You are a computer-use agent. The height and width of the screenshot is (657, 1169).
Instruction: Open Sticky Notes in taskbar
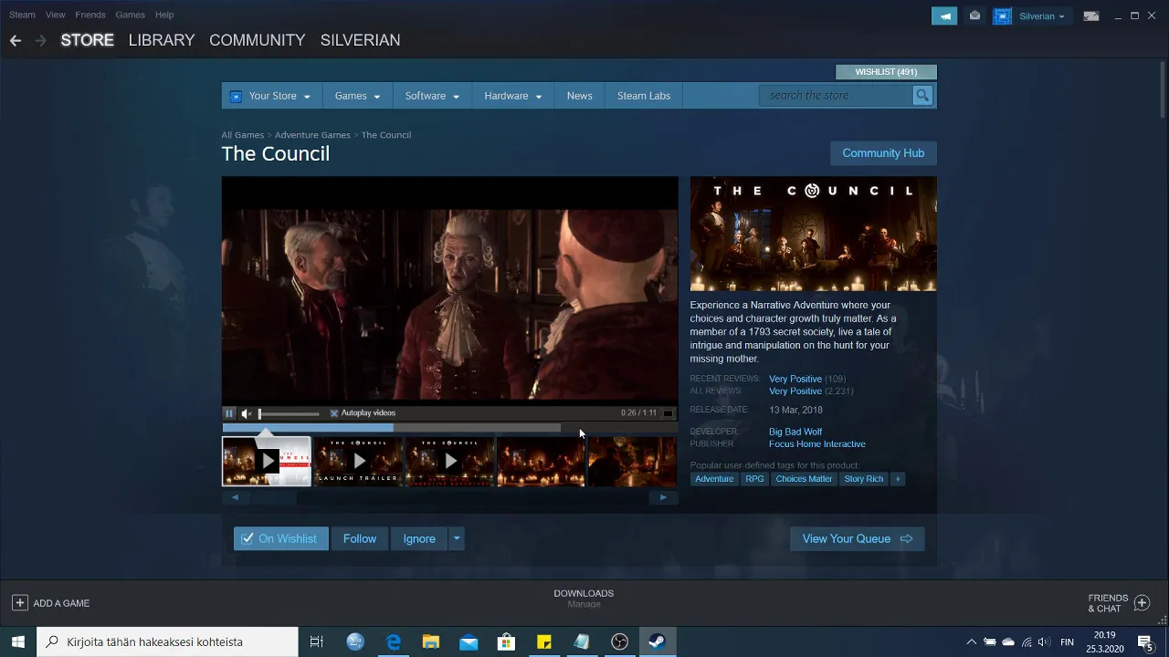click(x=543, y=641)
